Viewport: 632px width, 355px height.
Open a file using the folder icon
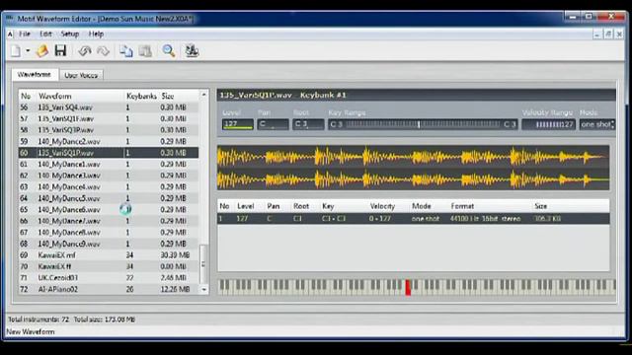pyautogui.click(x=42, y=51)
